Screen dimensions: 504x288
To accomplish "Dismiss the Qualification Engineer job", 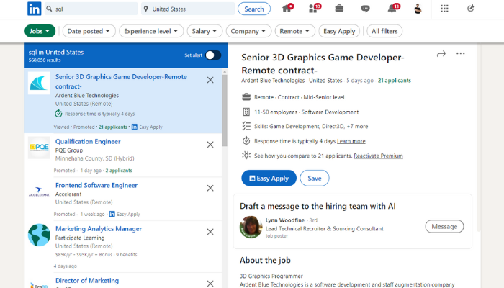I will click(210, 145).
